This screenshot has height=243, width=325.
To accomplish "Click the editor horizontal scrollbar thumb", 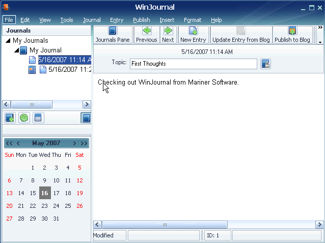I will point(165,225).
